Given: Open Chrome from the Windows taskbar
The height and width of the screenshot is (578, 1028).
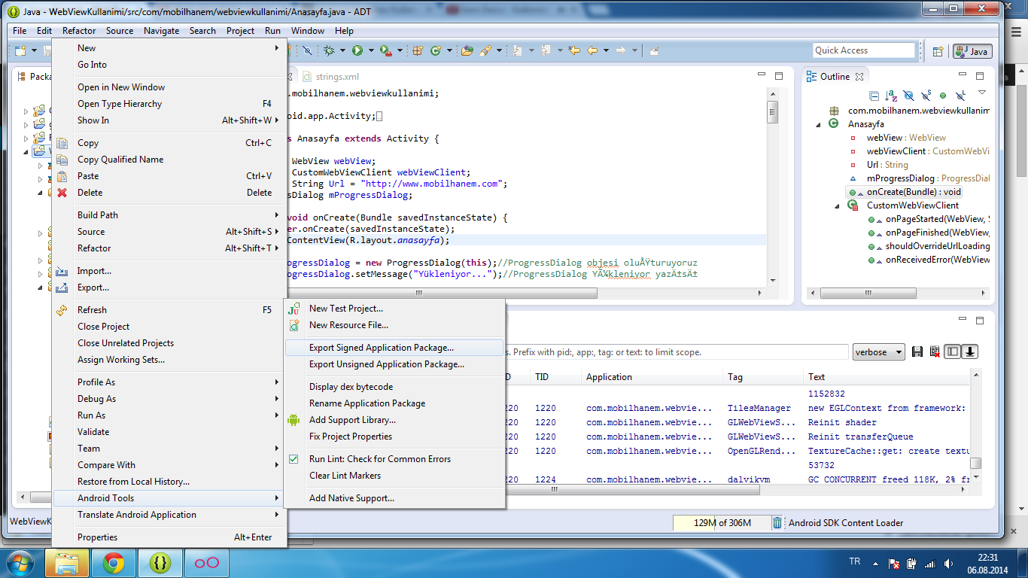Looking at the screenshot, I should point(114,563).
